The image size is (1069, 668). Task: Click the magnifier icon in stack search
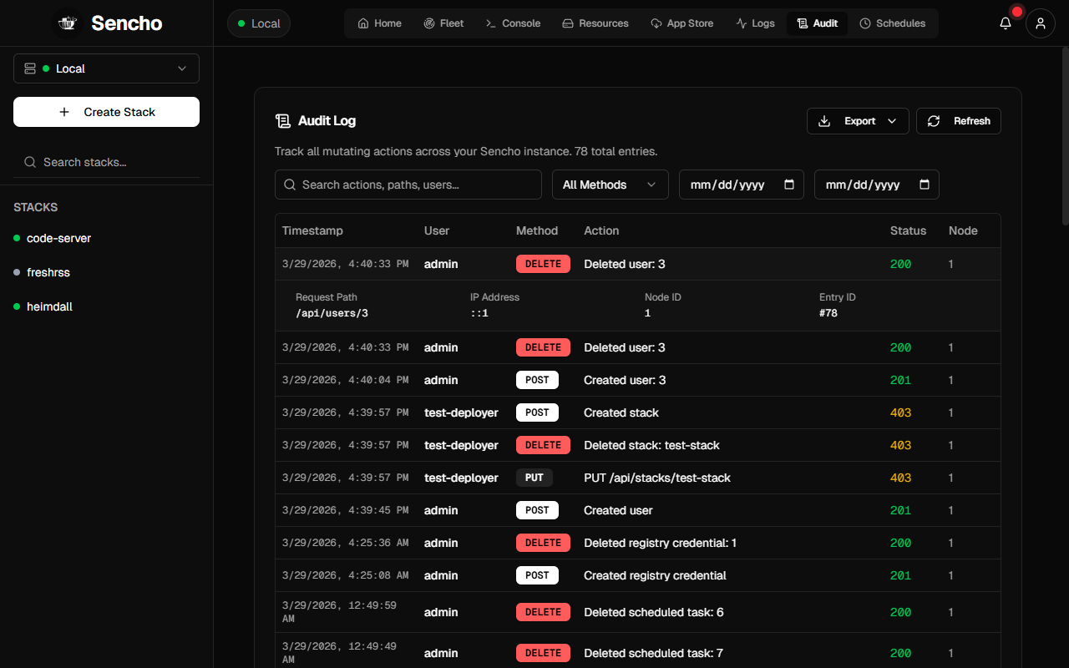pos(30,162)
